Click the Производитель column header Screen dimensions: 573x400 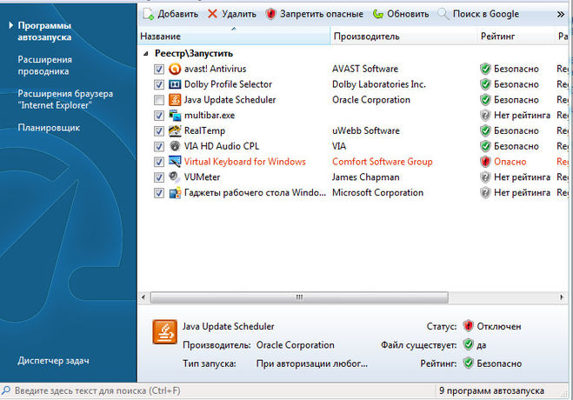click(403, 37)
